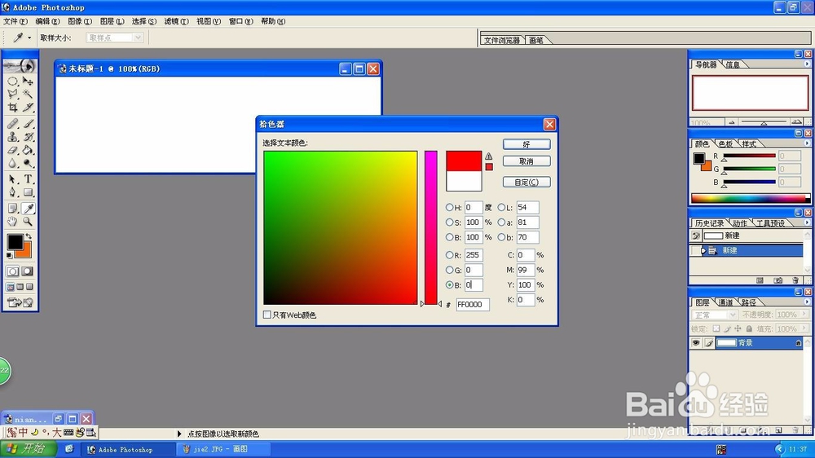815x458 pixels.
Task: Select the Lab b radio button
Action: pos(501,237)
